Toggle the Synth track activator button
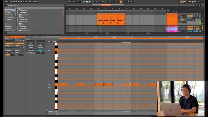 (190, 16)
